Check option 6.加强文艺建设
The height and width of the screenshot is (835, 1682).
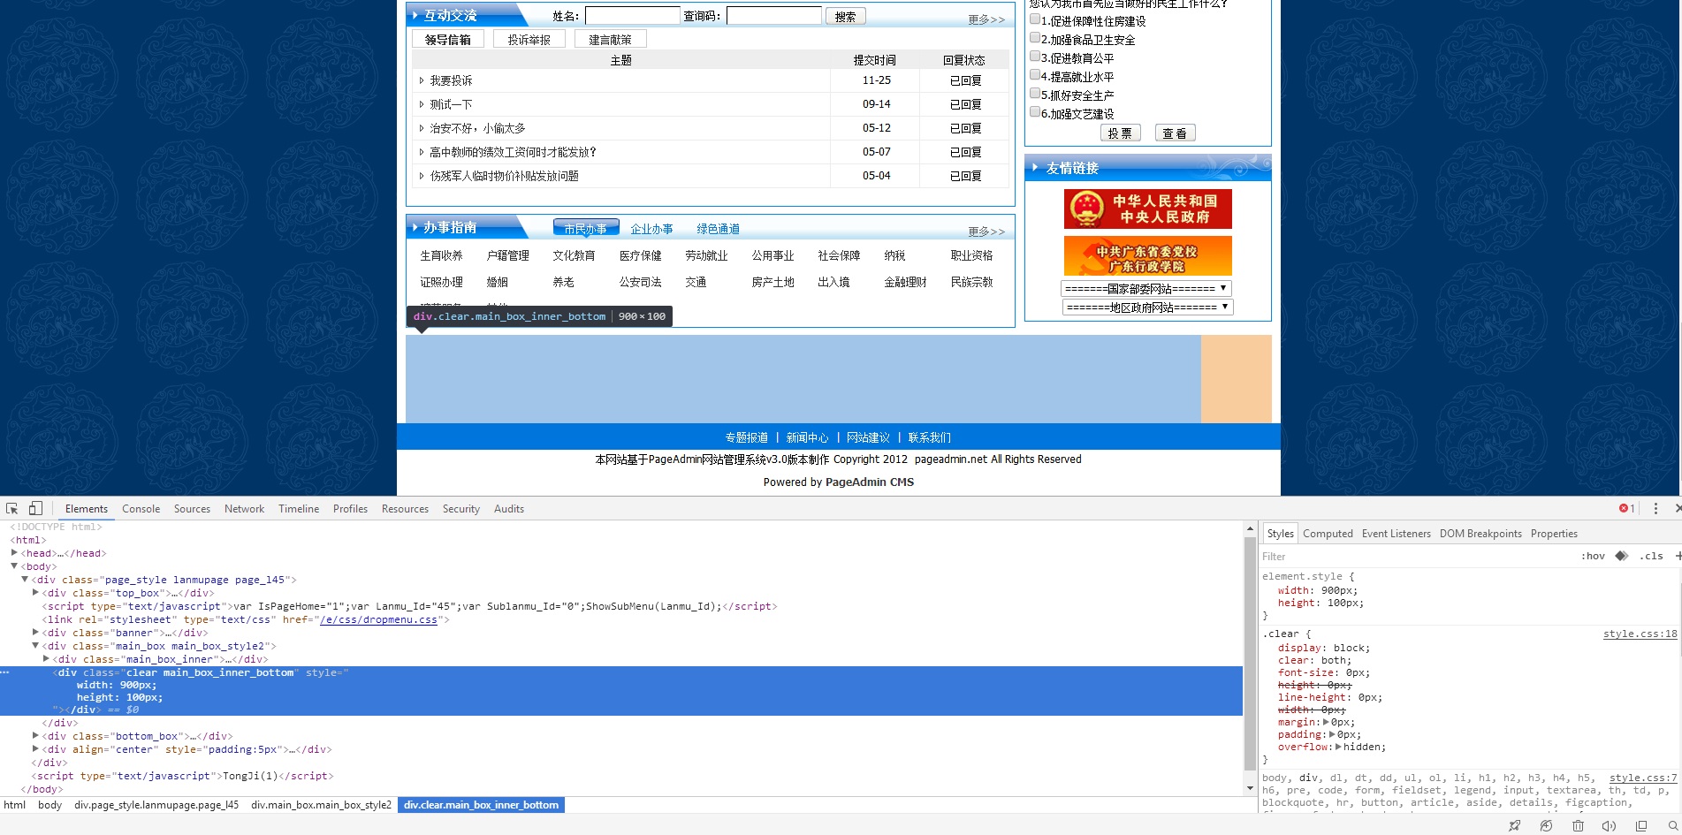[x=1035, y=112]
